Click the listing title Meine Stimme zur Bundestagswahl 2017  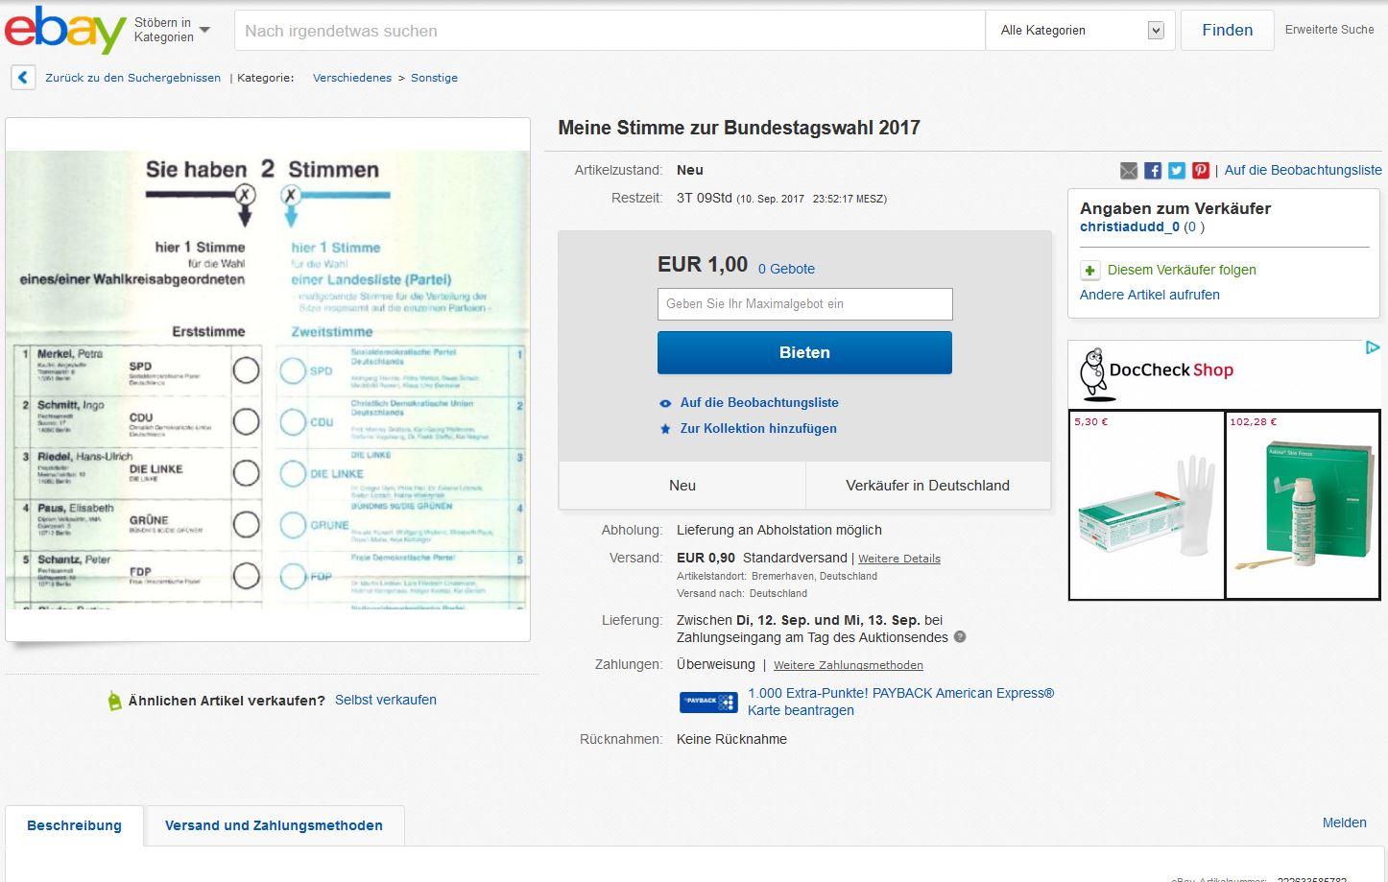pos(739,129)
